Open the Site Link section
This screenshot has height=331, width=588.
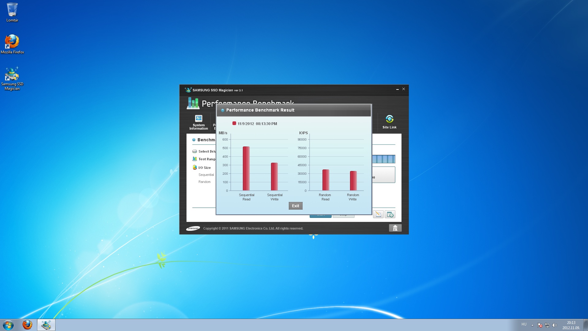click(x=389, y=122)
